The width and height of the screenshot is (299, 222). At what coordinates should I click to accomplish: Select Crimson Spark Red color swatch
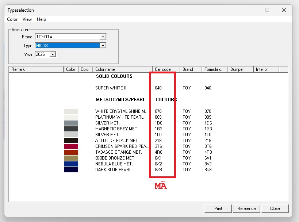pyautogui.click(x=71, y=146)
